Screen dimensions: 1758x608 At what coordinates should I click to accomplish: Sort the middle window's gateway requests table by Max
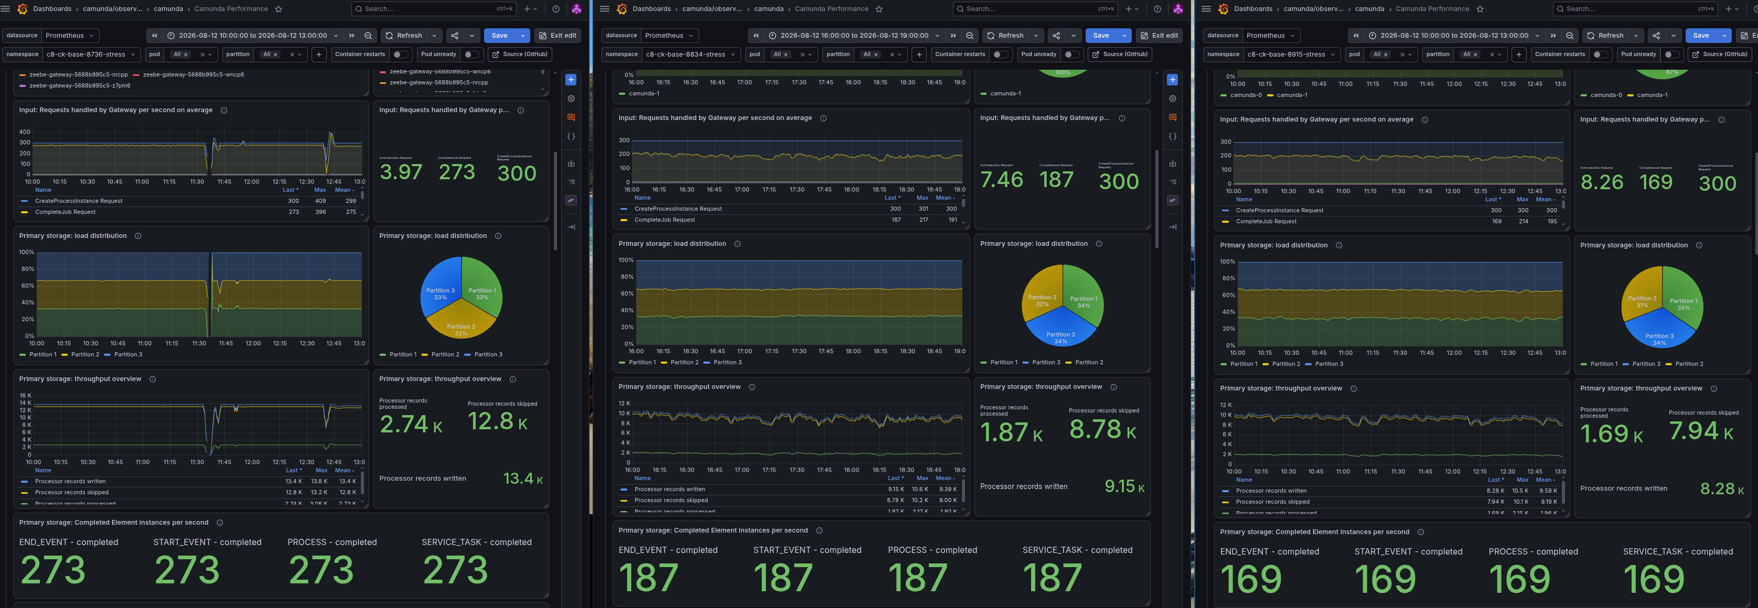922,198
